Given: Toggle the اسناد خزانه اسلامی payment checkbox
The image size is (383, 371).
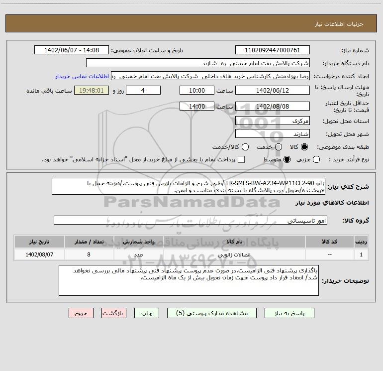Looking at the screenshot, I should coord(241,159).
